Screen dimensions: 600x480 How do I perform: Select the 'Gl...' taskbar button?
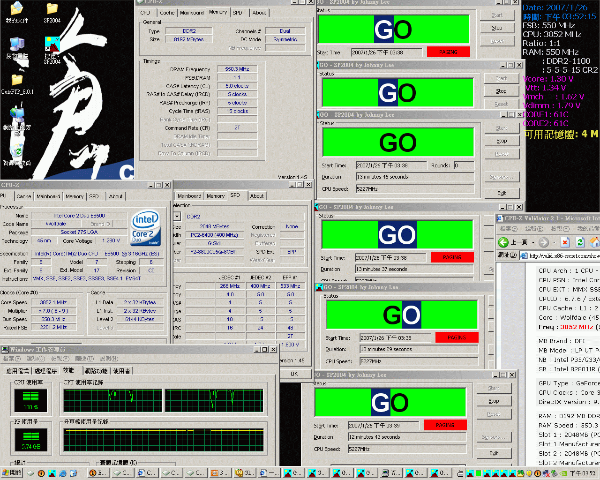(244, 472)
